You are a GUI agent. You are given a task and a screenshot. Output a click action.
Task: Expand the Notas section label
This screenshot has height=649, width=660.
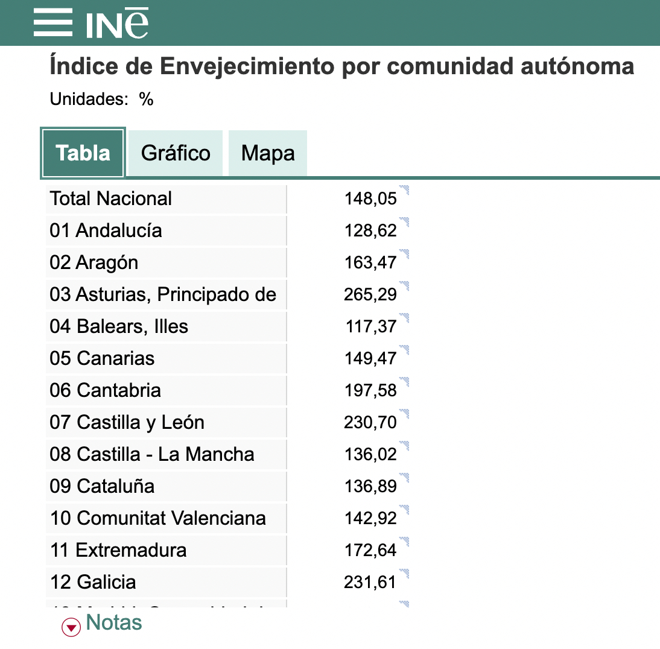tap(115, 622)
